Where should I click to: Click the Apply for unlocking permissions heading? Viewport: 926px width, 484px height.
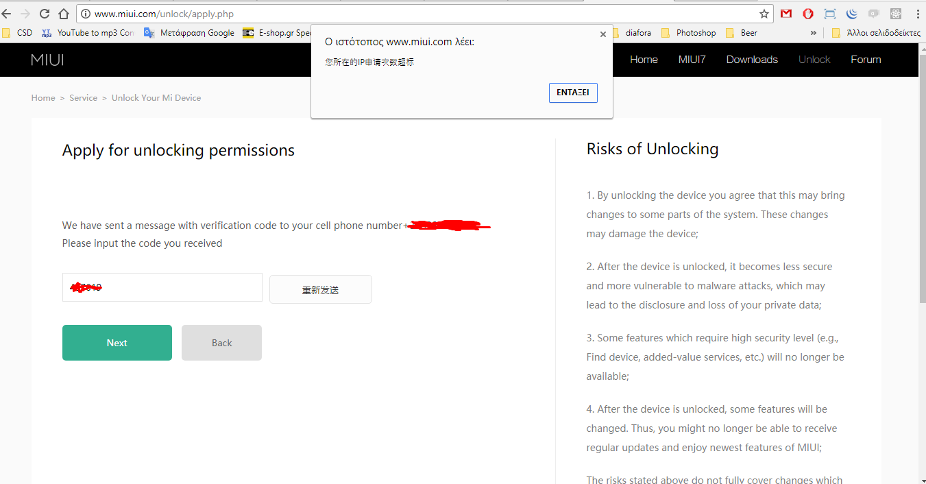[178, 151]
